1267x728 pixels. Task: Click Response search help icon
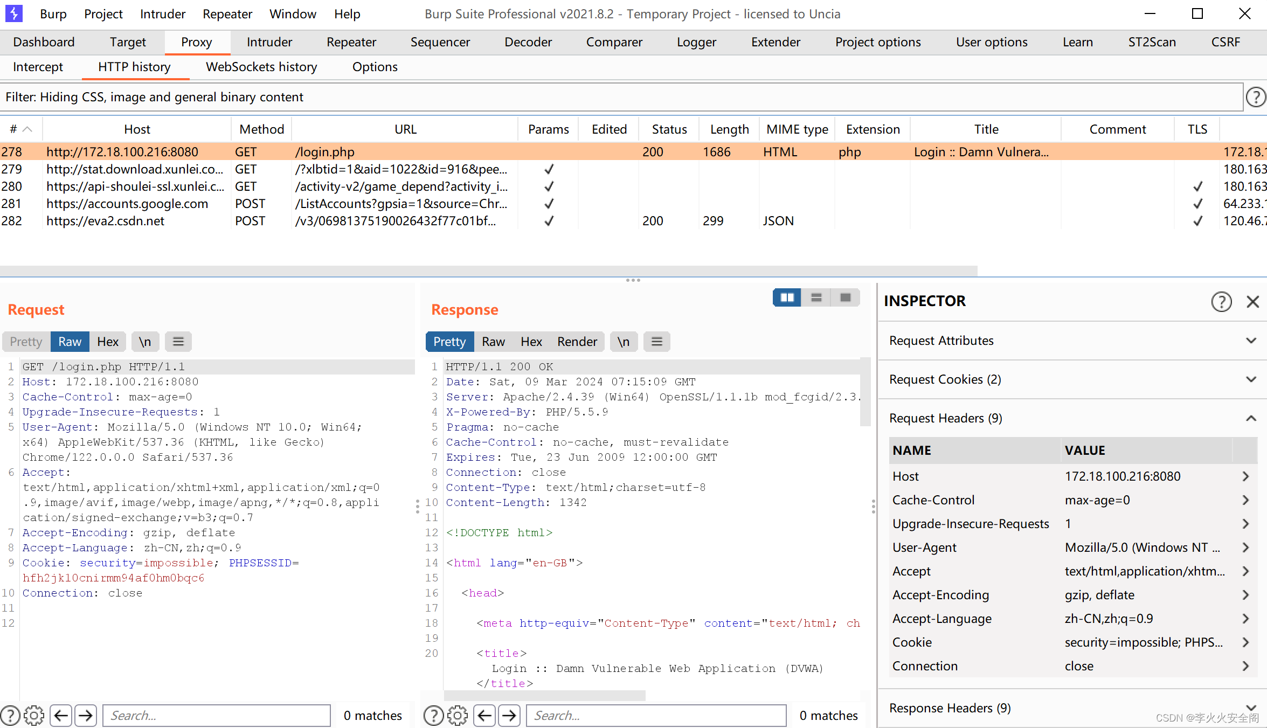(x=434, y=716)
